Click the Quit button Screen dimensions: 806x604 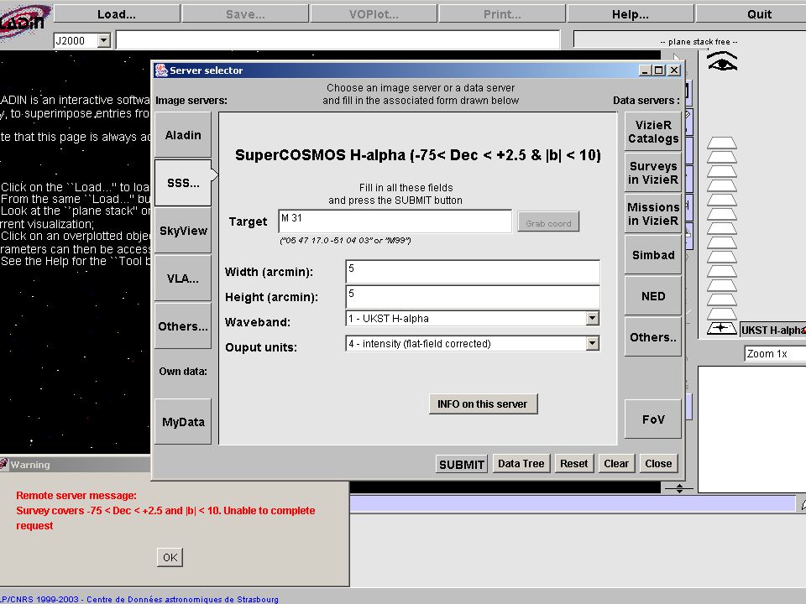[x=751, y=14]
